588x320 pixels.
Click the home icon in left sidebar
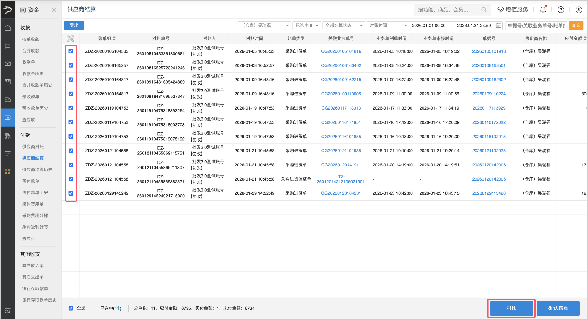(8, 28)
